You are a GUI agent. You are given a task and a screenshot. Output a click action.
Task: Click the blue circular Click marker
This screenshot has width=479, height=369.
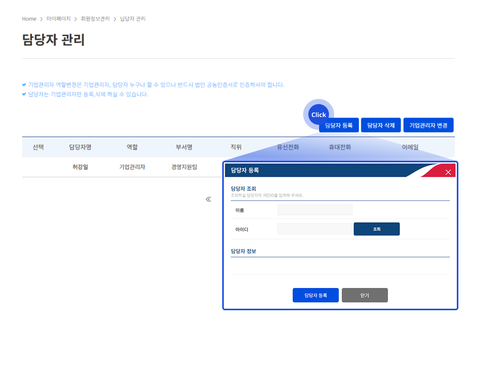coord(318,114)
